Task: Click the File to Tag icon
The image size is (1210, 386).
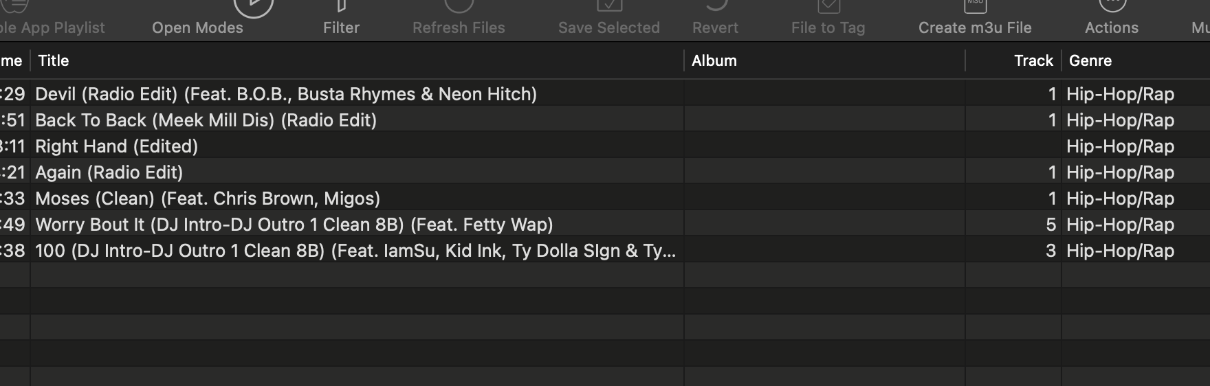Action: click(x=828, y=5)
